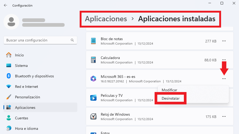Maximize the Configuración window
The width and height of the screenshot is (239, 134).
coord(222,3)
